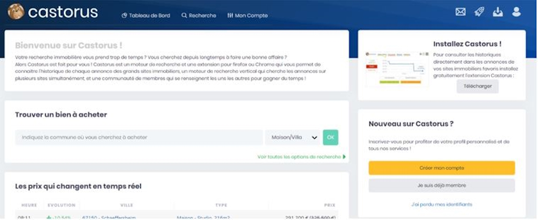Screen dimensions: 538x220
Task: Click the Bienvenue sur Castorus heading
Action: click(69, 46)
